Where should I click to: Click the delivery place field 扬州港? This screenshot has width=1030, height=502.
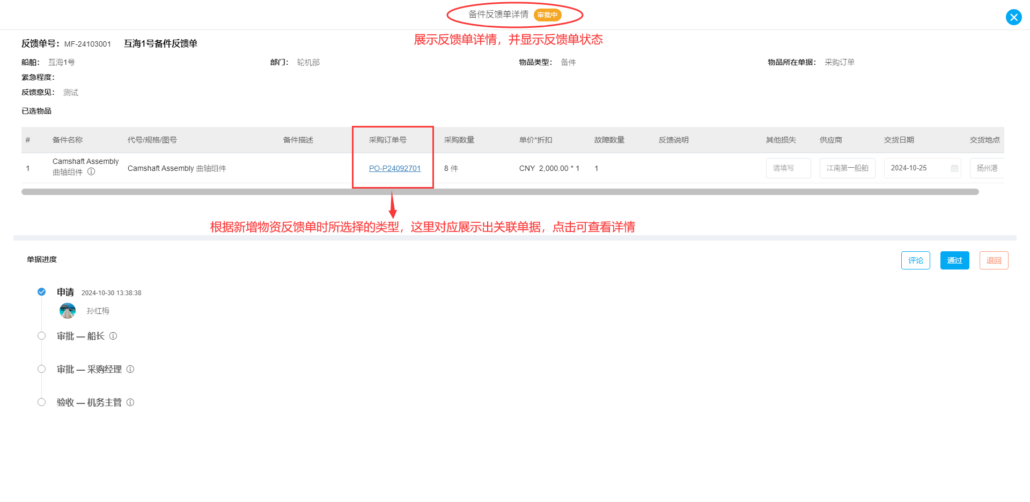tap(987, 168)
